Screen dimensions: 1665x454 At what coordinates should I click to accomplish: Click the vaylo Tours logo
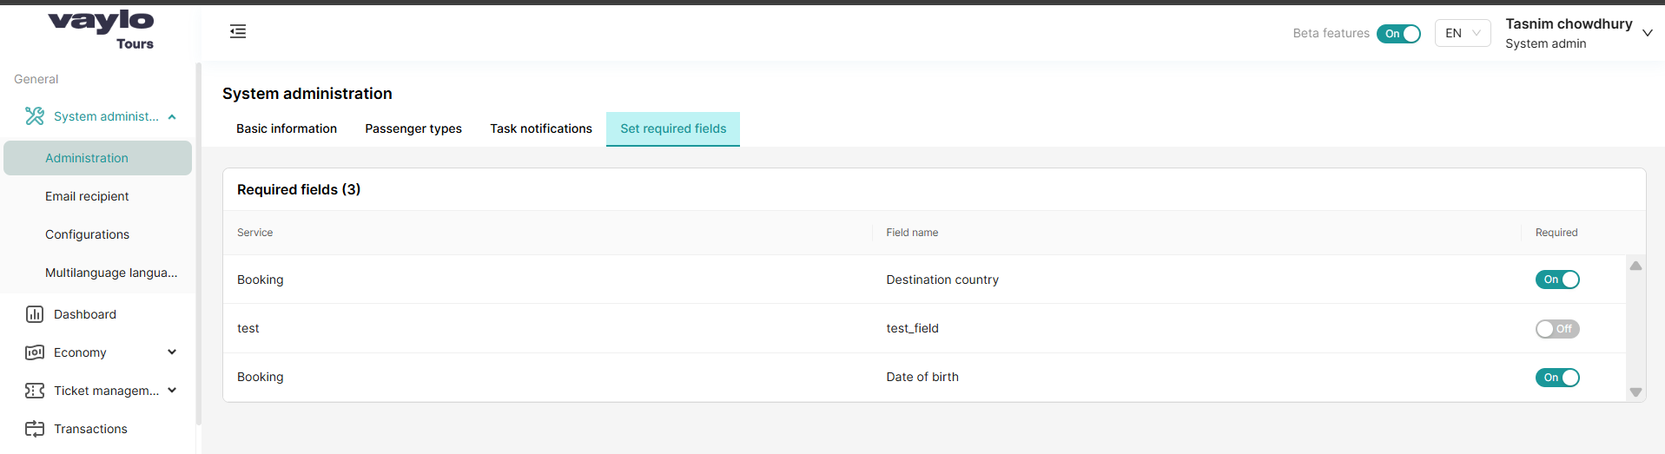(101, 30)
